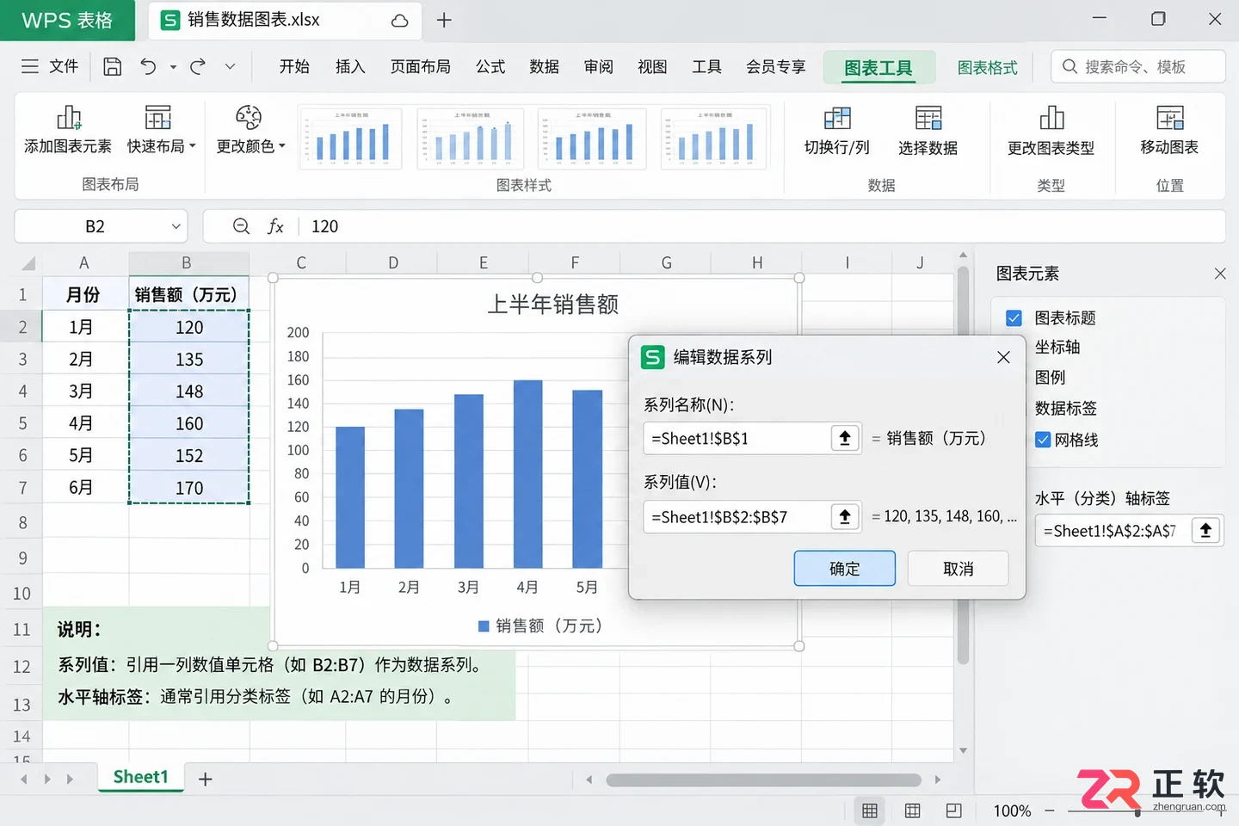Click 添加图表元素 icon
This screenshot has height=826, width=1239.
click(x=68, y=117)
